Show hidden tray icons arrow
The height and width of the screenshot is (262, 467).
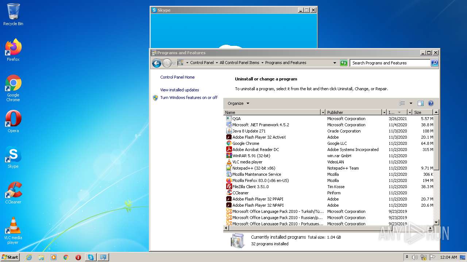click(407, 257)
